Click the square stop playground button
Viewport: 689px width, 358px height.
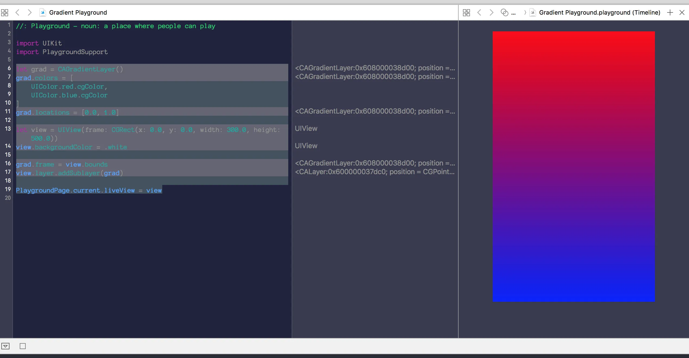click(x=23, y=346)
